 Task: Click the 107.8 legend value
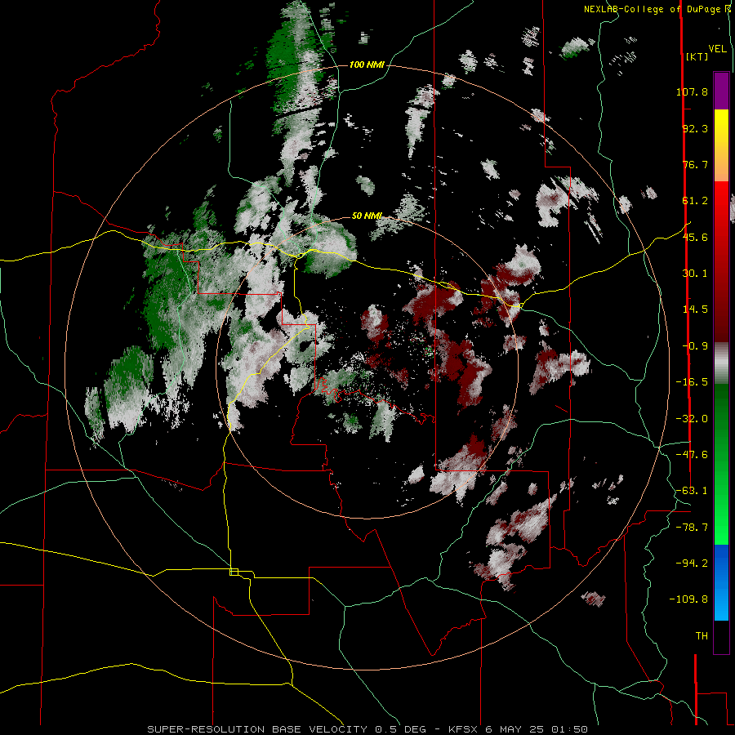point(692,91)
